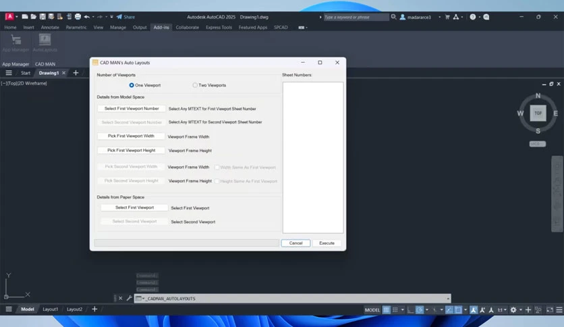Toggle the drawing grid display icon
Screen dimensions: 564x327
click(x=386, y=309)
